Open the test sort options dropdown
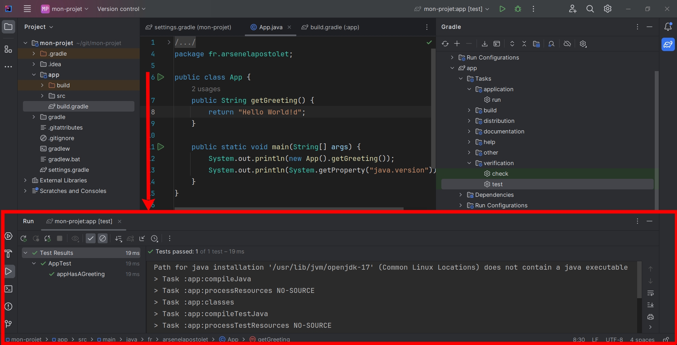 pyautogui.click(x=119, y=238)
